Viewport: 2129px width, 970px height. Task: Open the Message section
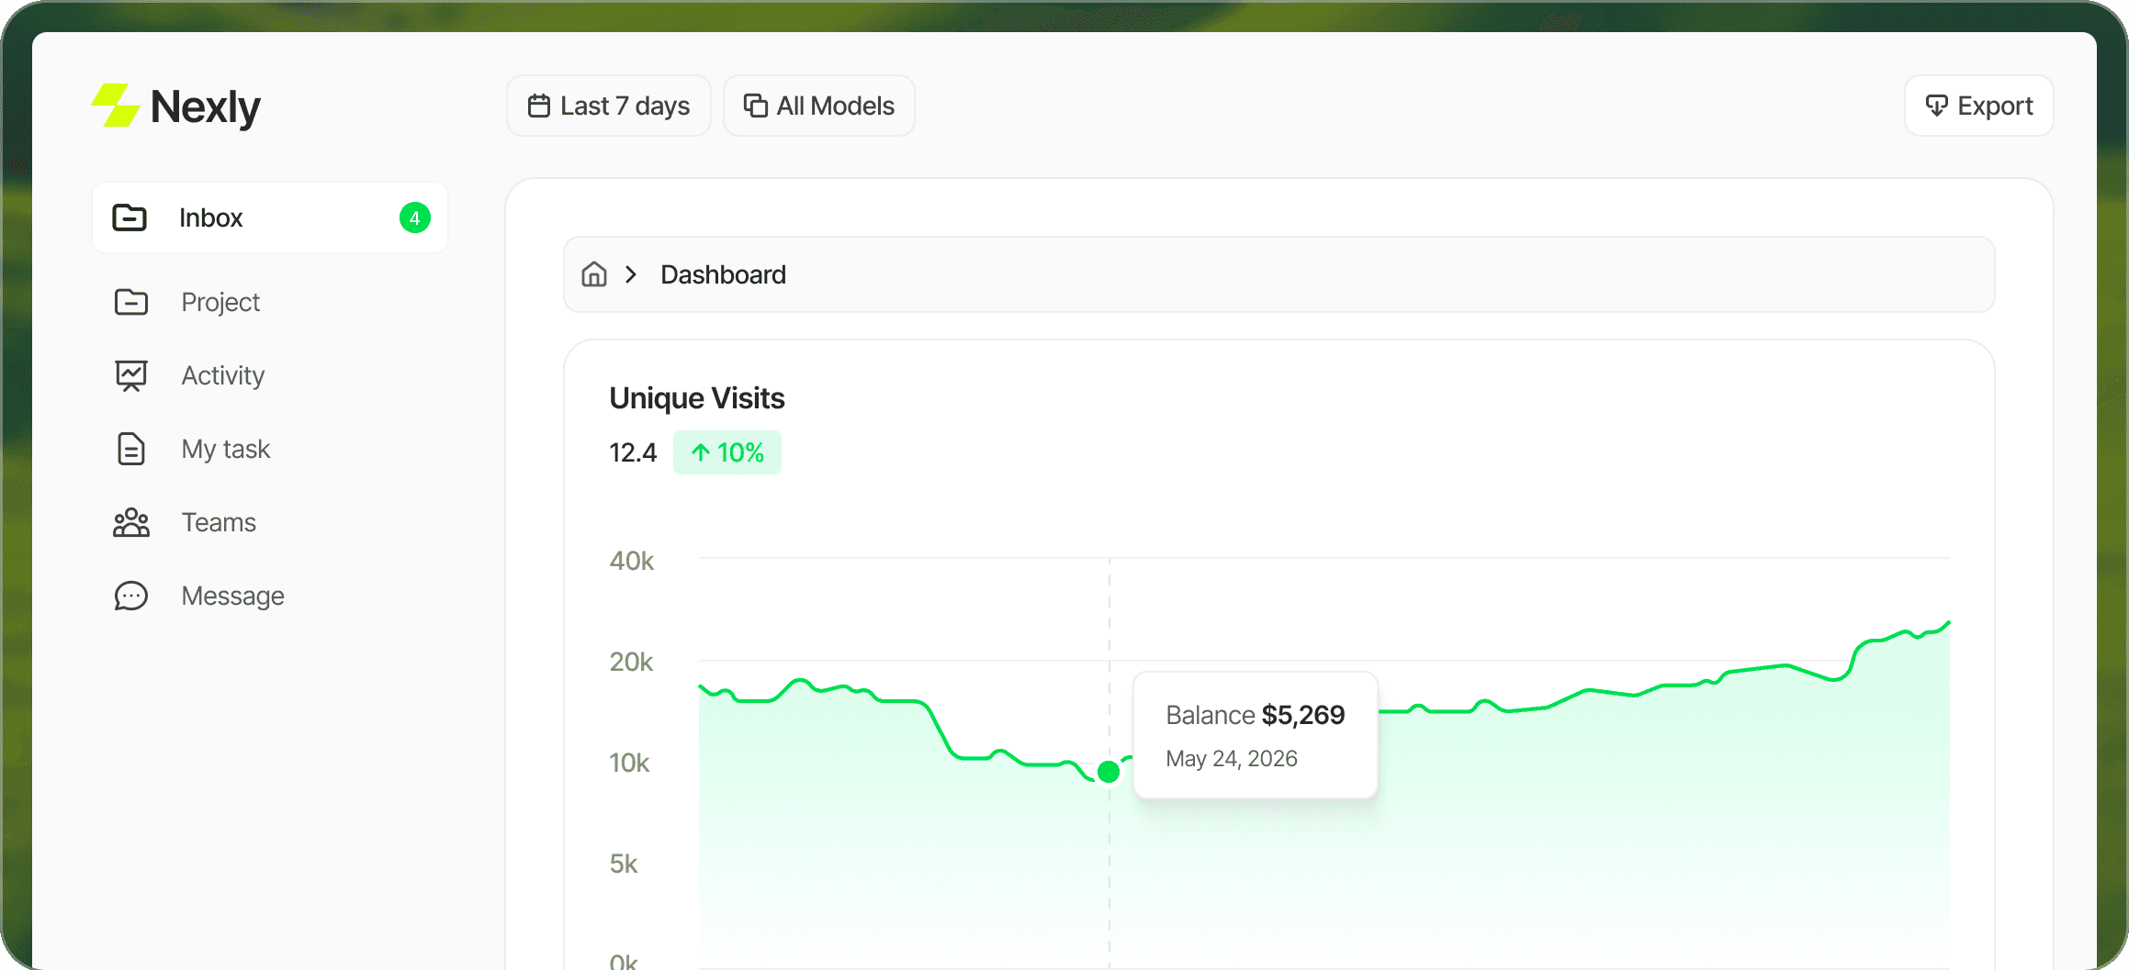[233, 596]
